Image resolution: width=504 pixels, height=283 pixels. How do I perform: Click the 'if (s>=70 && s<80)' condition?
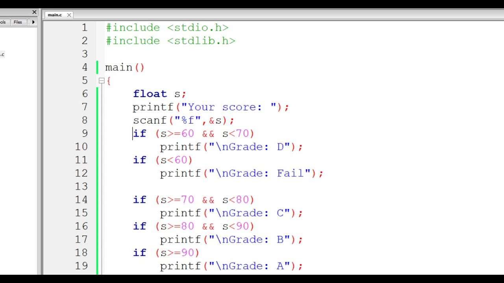pyautogui.click(x=194, y=200)
